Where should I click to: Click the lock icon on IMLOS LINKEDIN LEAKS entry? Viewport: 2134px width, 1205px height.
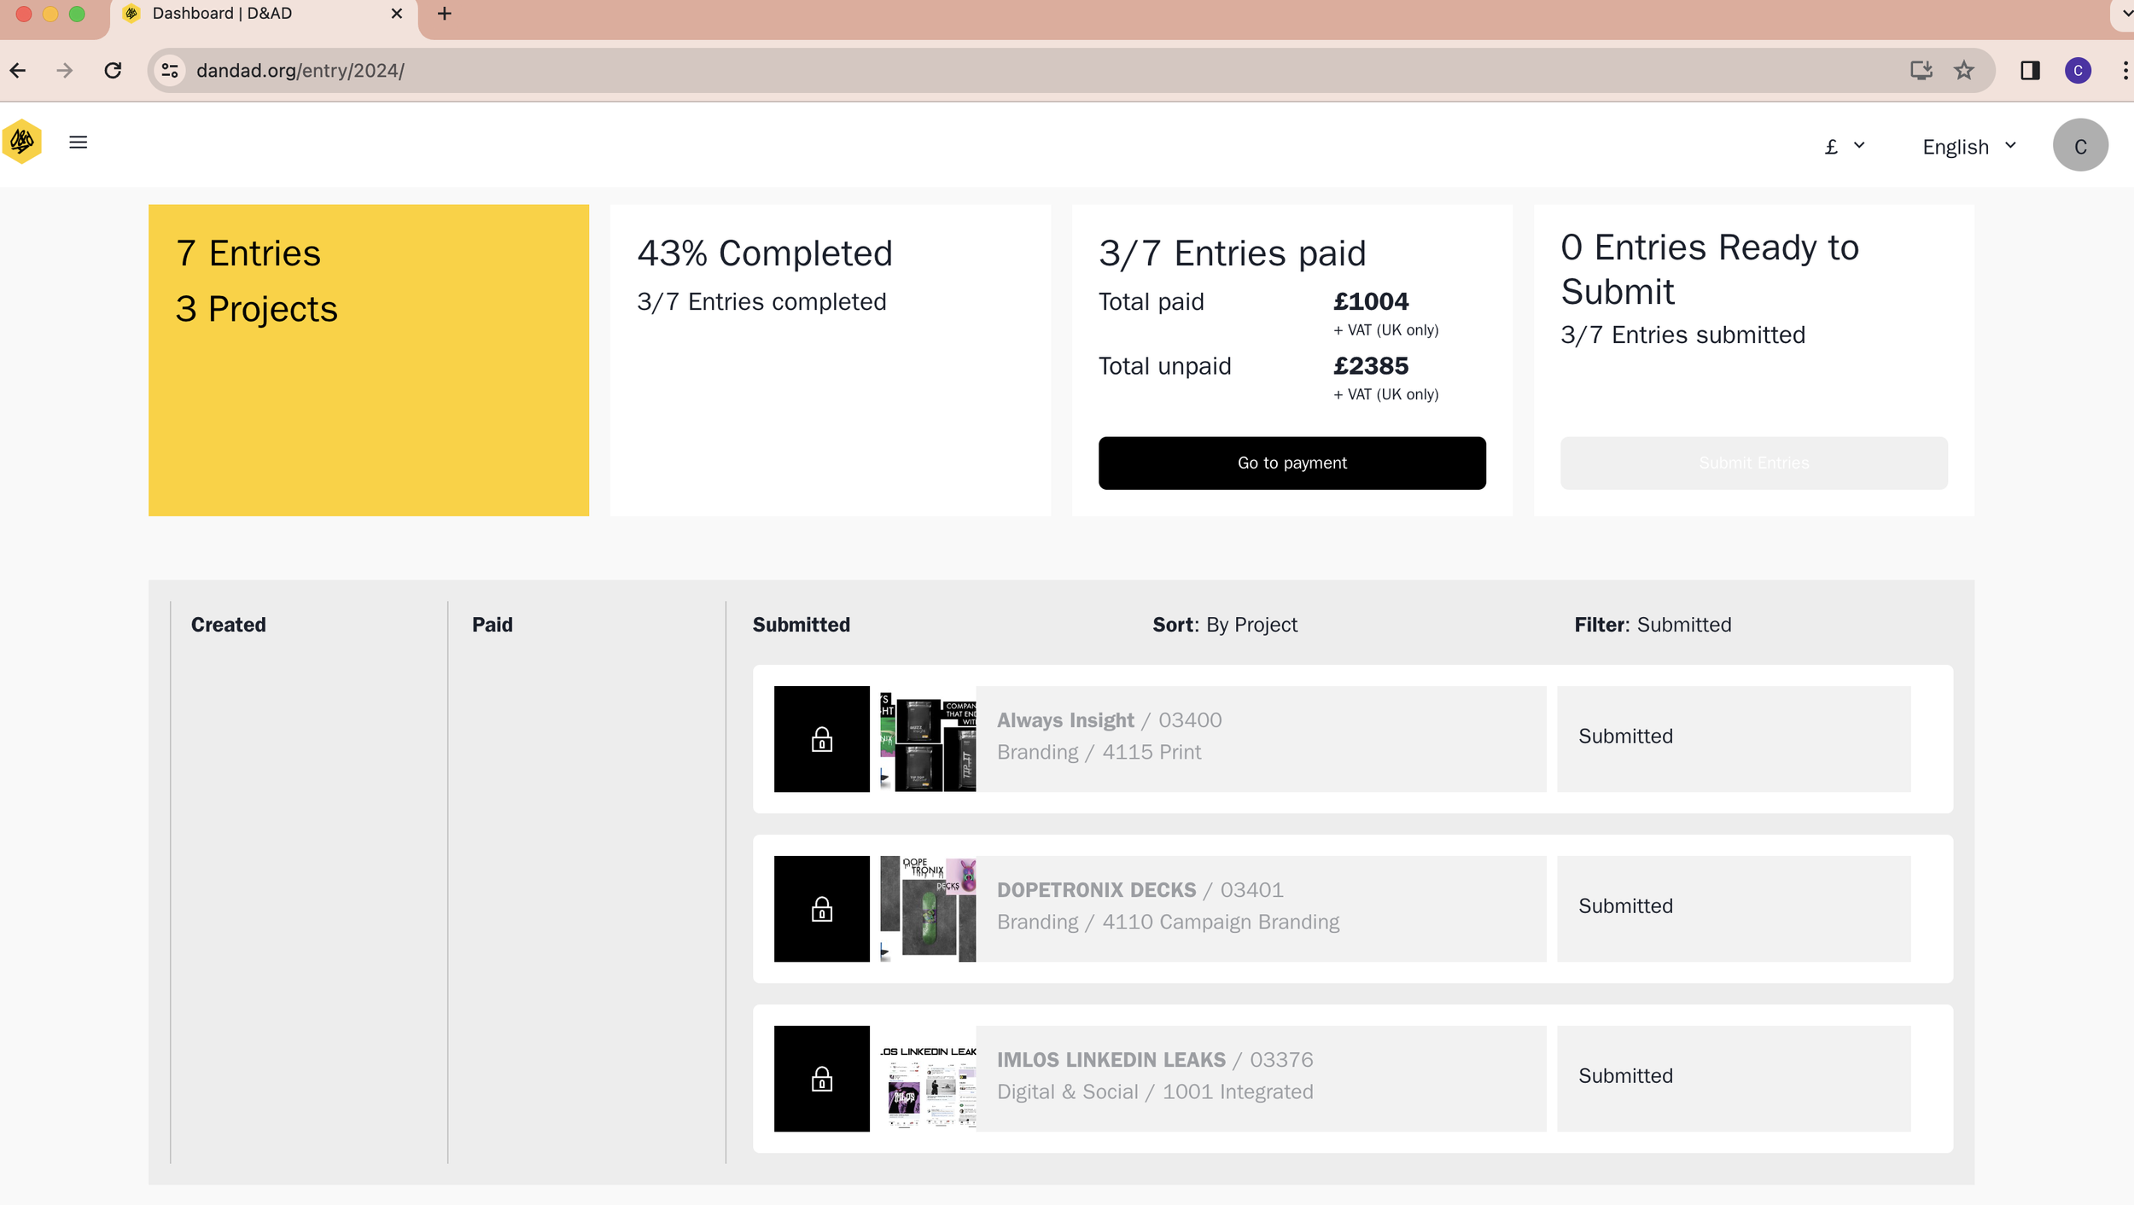821,1079
